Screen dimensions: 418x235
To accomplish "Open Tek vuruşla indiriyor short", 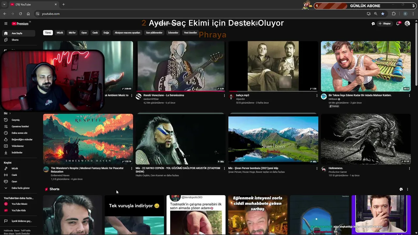I will click(134, 215).
